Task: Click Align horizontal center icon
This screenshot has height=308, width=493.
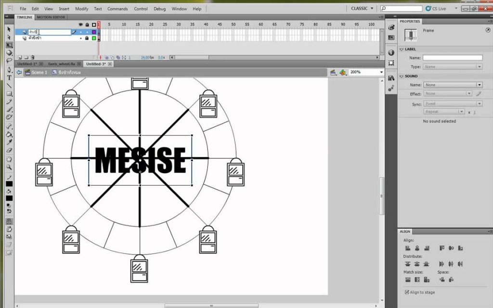Action: (417, 248)
